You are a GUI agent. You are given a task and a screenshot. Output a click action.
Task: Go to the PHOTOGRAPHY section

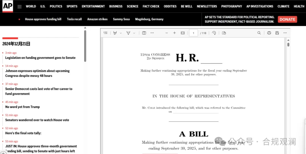click(x=231, y=6)
